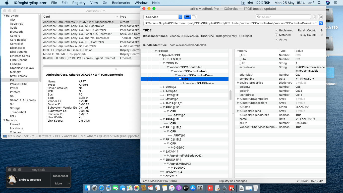
Task: Open the Apple menu
Action: coord(7,3)
